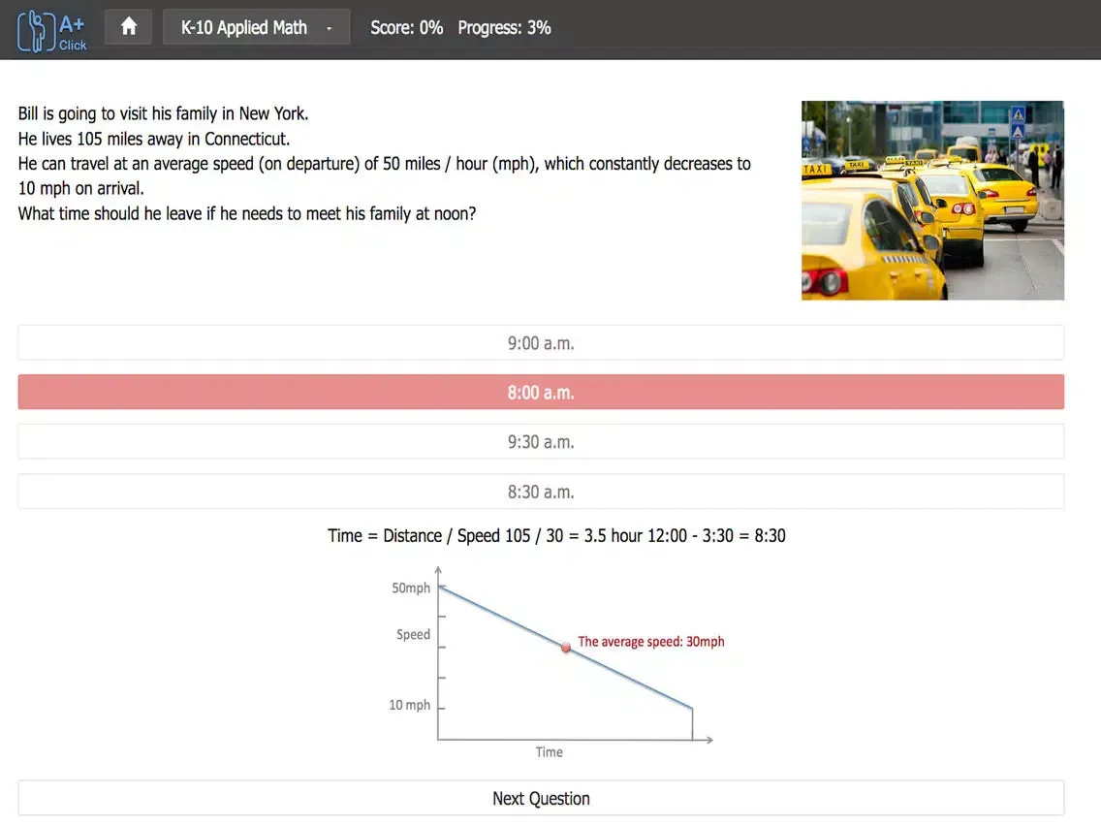Click the red average speed point on the graph
1101x826 pixels.
coord(566,647)
